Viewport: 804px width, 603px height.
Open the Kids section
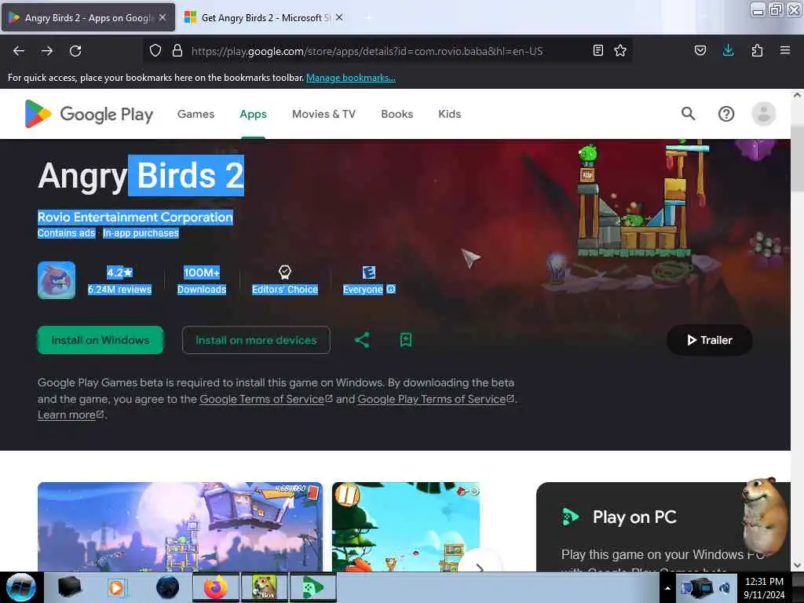[450, 114]
